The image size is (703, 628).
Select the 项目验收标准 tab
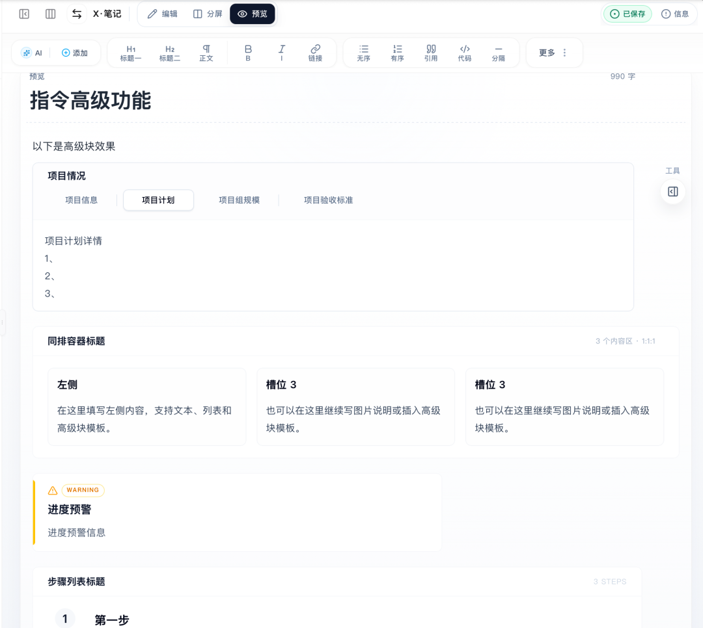coord(328,200)
